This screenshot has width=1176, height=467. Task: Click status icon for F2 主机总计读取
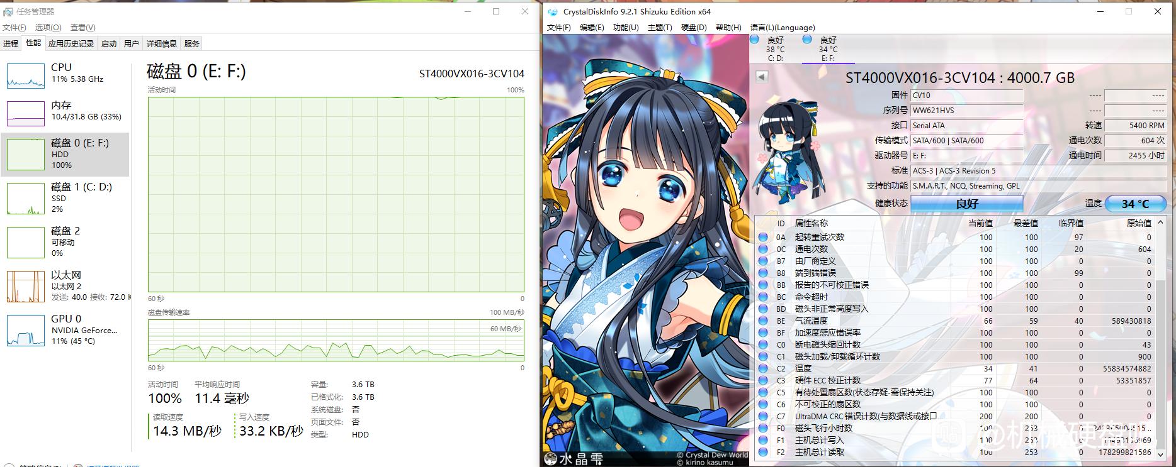click(x=763, y=452)
